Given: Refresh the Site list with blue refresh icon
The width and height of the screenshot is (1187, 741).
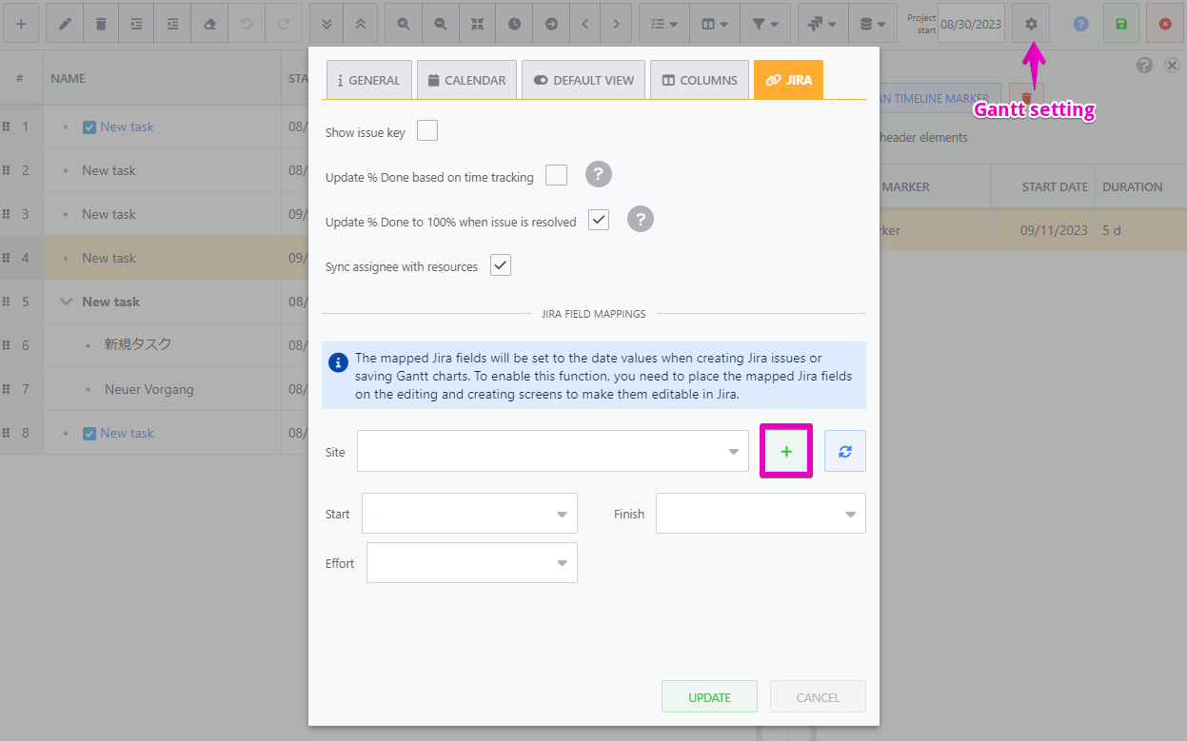Looking at the screenshot, I should pos(844,450).
